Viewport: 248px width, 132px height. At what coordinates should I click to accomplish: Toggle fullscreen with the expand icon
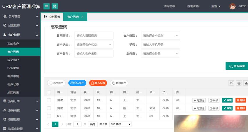pos(55,6)
